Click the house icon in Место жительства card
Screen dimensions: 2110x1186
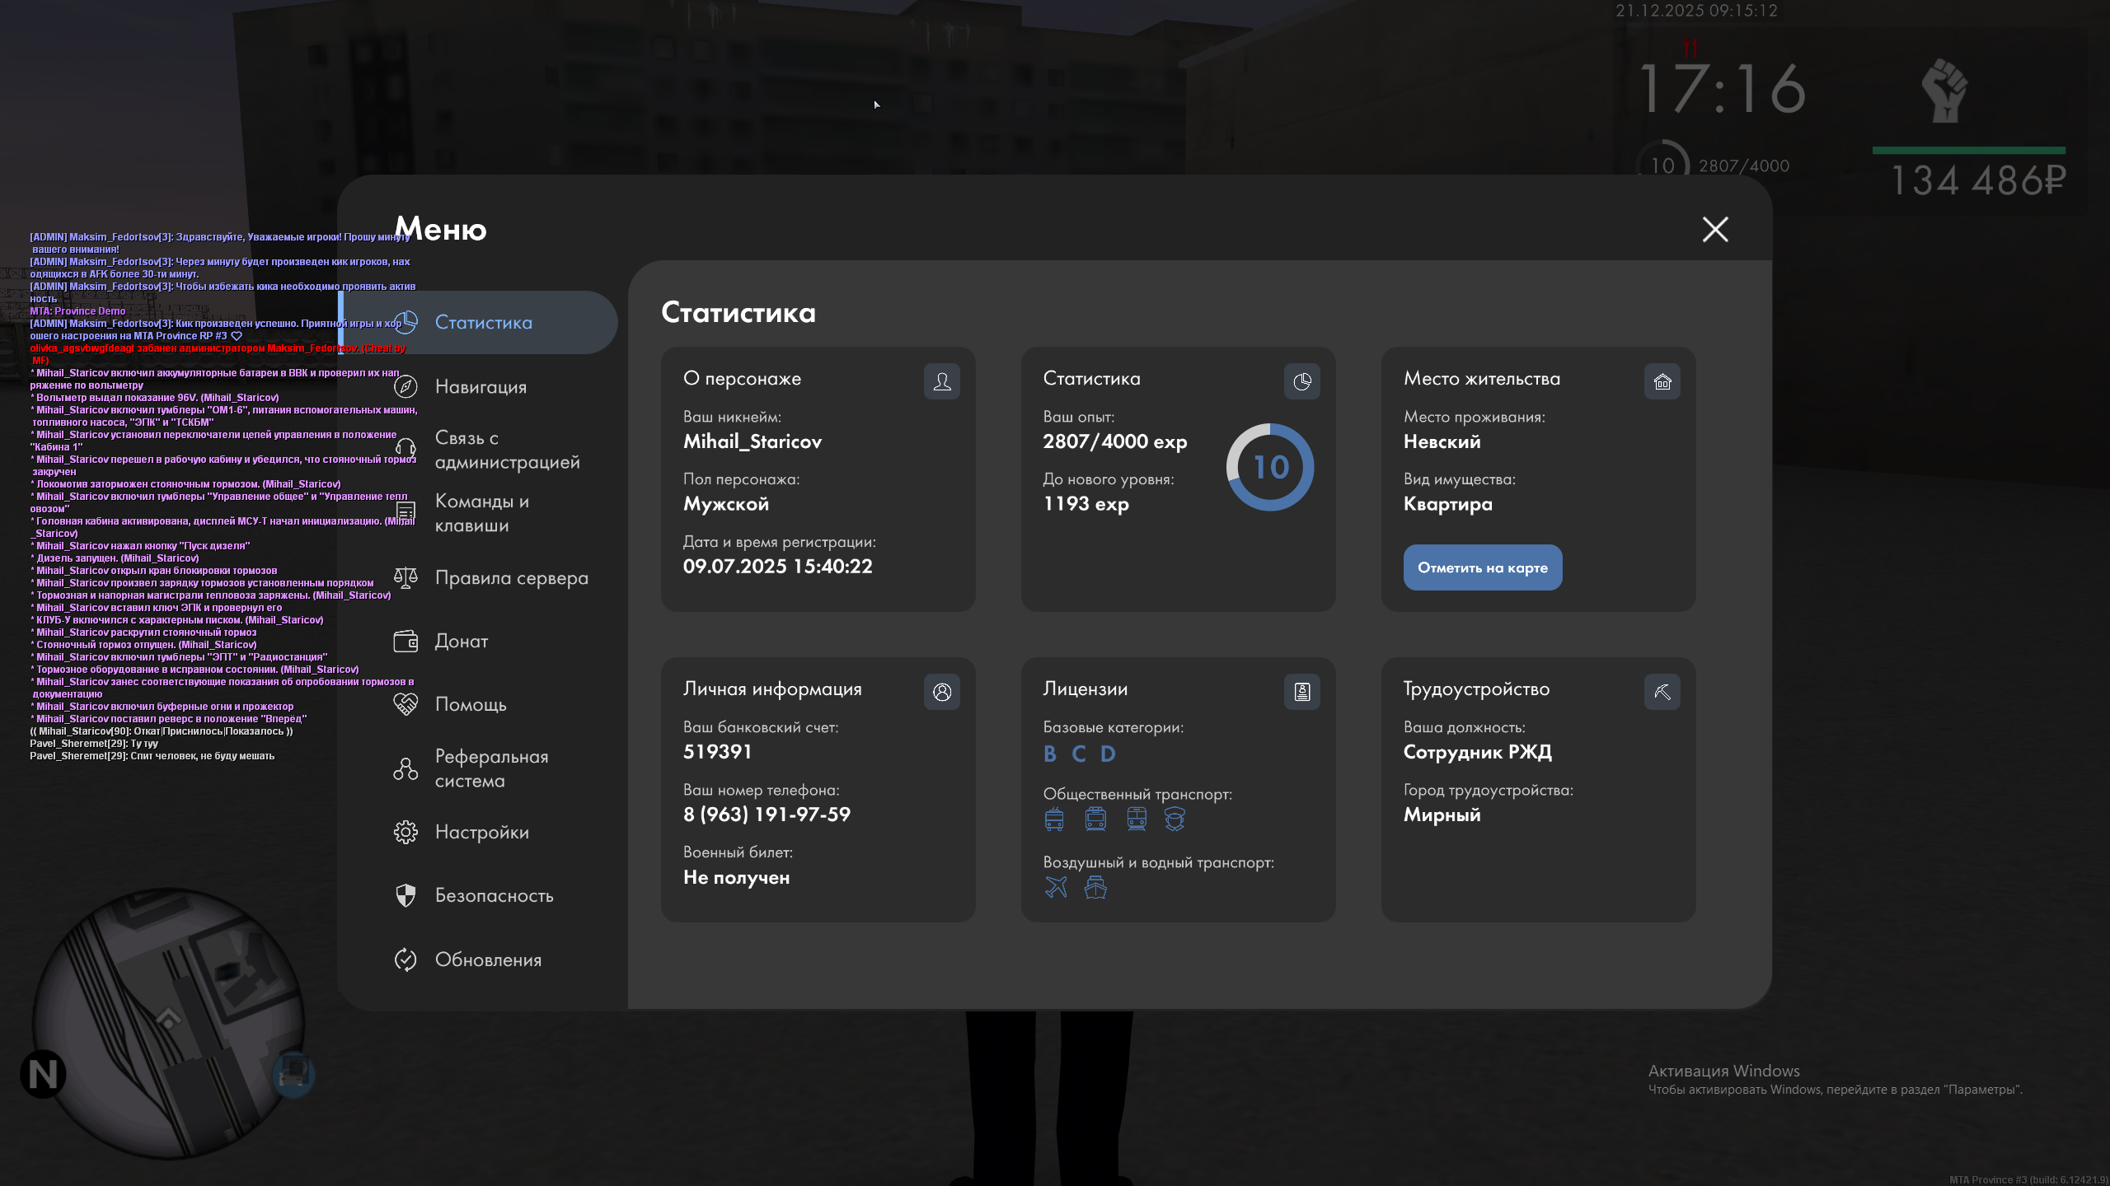coord(1662,381)
